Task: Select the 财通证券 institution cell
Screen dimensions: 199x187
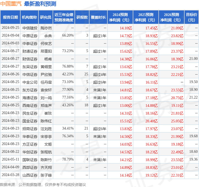Action: click(x=30, y=51)
